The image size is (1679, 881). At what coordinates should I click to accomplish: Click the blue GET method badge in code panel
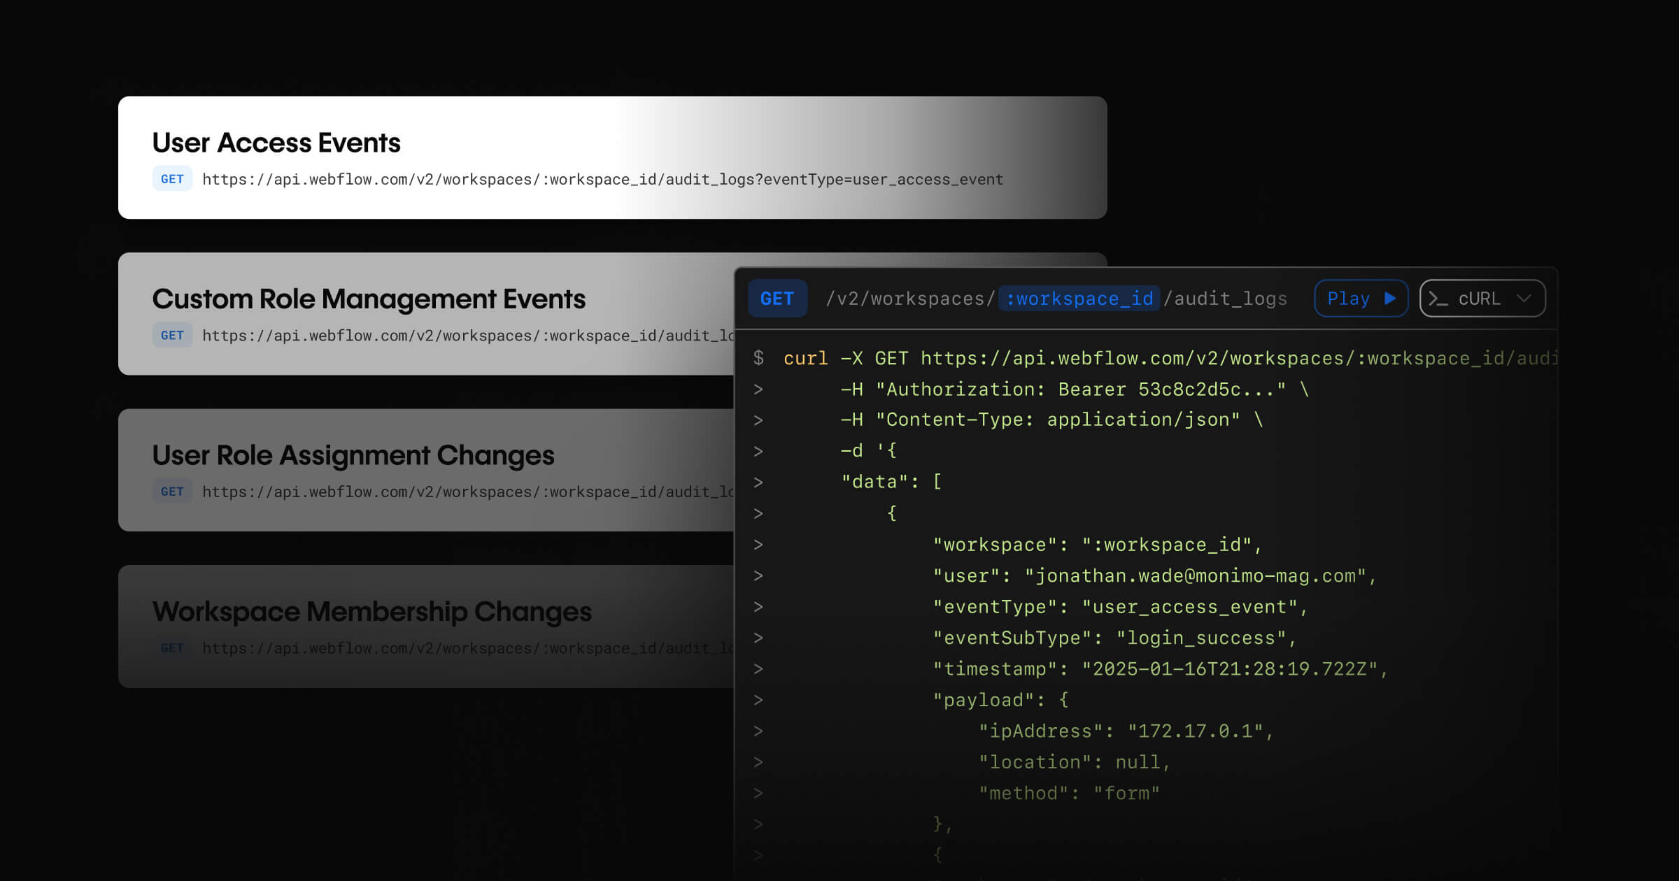point(777,299)
